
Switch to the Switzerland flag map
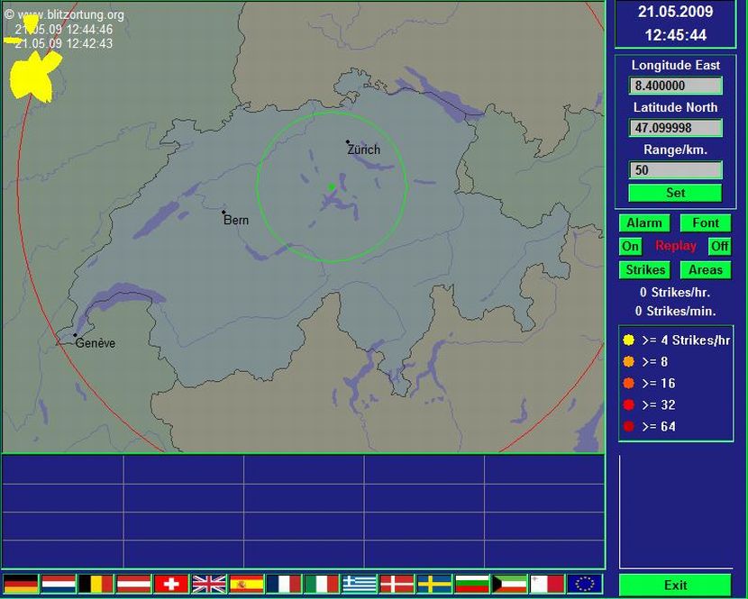point(171,584)
